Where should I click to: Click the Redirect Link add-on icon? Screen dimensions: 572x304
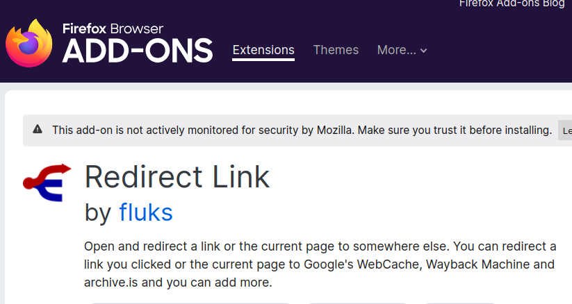[47, 183]
